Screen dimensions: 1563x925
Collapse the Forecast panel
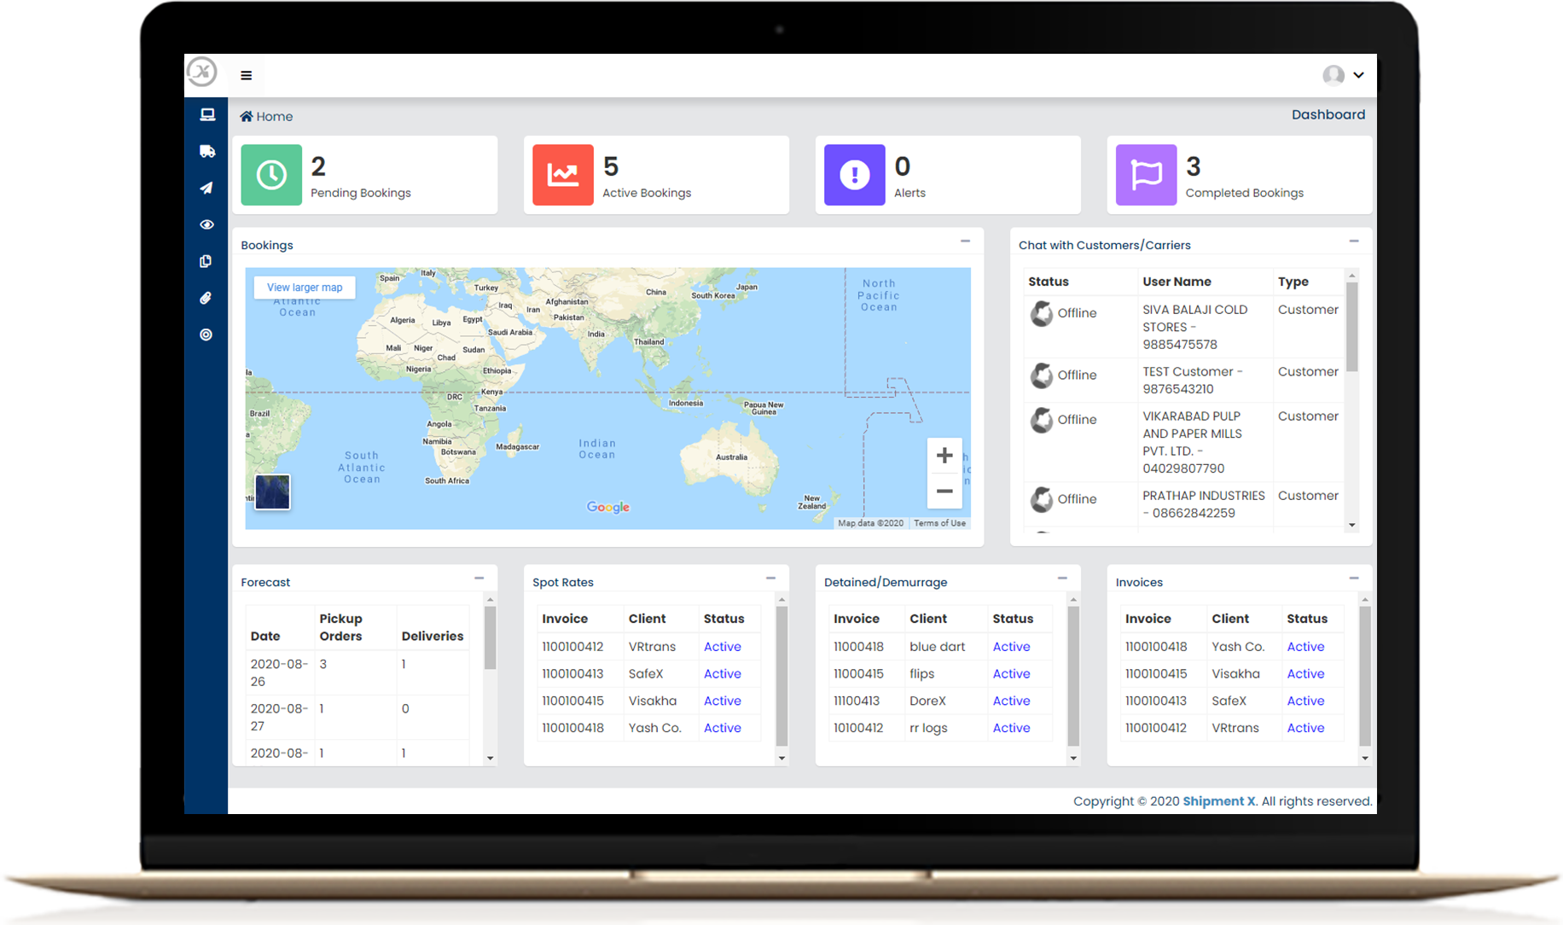pos(479,579)
